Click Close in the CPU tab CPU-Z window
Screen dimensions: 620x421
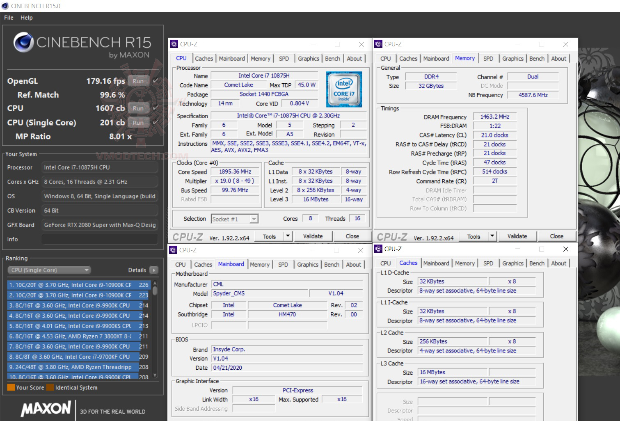tap(352, 236)
